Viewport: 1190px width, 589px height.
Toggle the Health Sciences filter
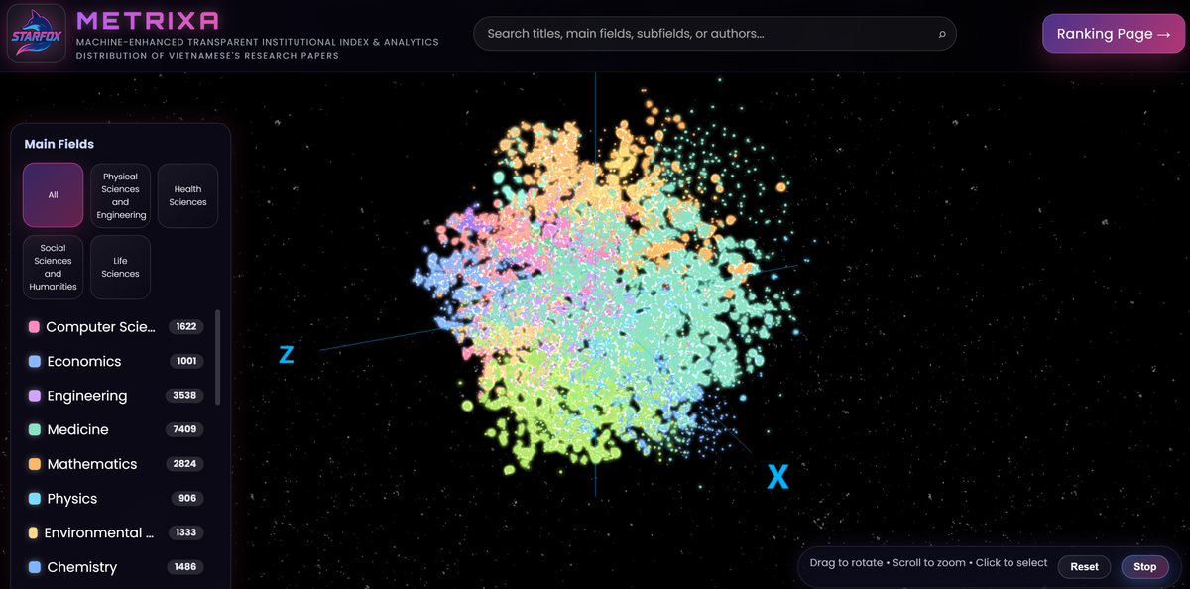tap(187, 195)
